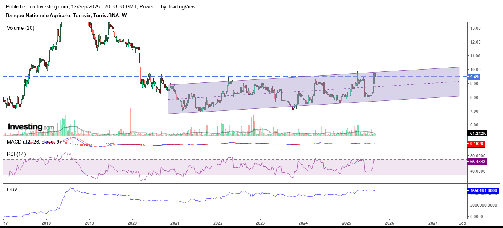Click the OBV 4550194.0000 value label
Image resolution: width=503 pixels, height=228 pixels.
pos(484,190)
